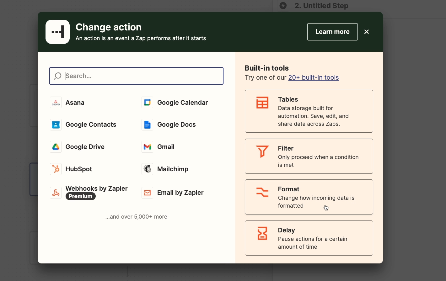
Task: Choose Google Contacts app label
Action: [91, 125]
